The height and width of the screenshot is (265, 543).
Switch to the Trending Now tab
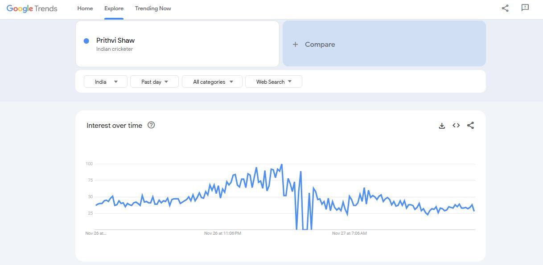[x=153, y=8]
